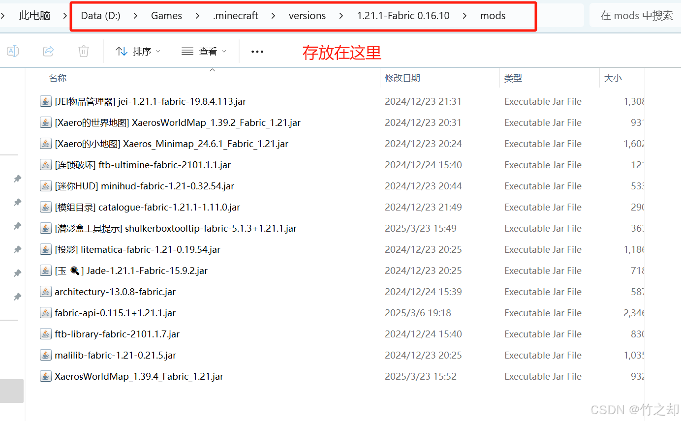This screenshot has height=421, width=681.
Task: Click jar icon of XaerosWorldMap_1.39.4 file
Action: pos(45,377)
